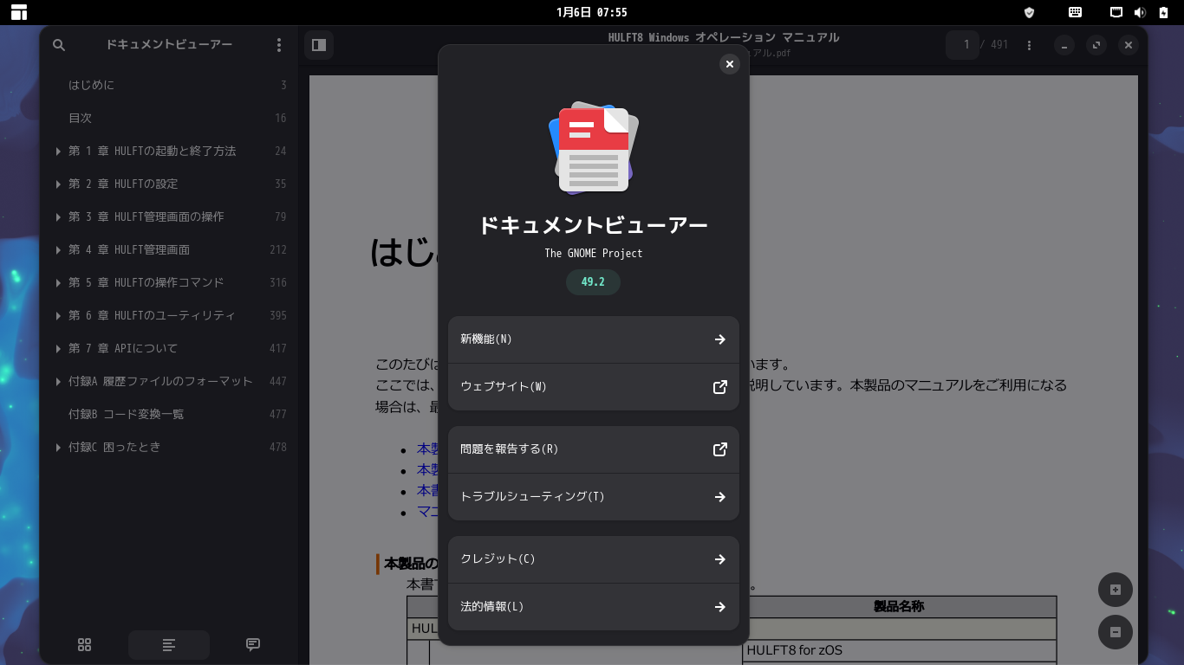Click the volume speaker tray icon
This screenshot has width=1184, height=665.
pos(1140,12)
